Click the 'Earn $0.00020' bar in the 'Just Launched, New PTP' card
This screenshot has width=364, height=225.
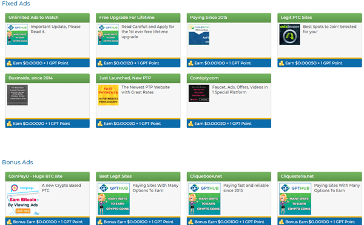coord(138,124)
